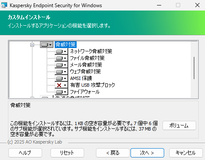Select ファイル脅威対策 in feature tree
The width and height of the screenshot is (205, 160).
click(x=87, y=58)
